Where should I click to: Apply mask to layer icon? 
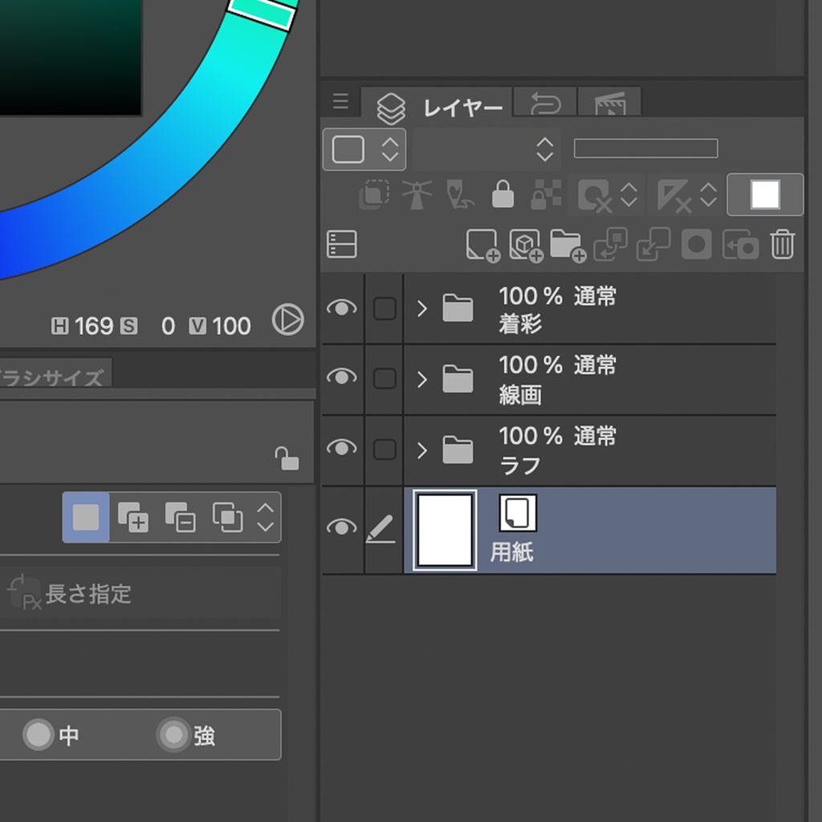click(x=740, y=244)
